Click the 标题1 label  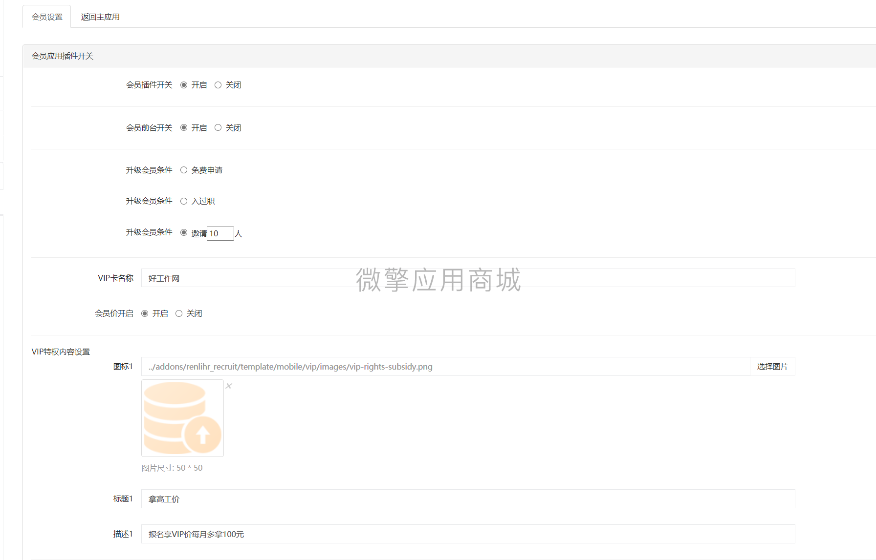pos(123,498)
